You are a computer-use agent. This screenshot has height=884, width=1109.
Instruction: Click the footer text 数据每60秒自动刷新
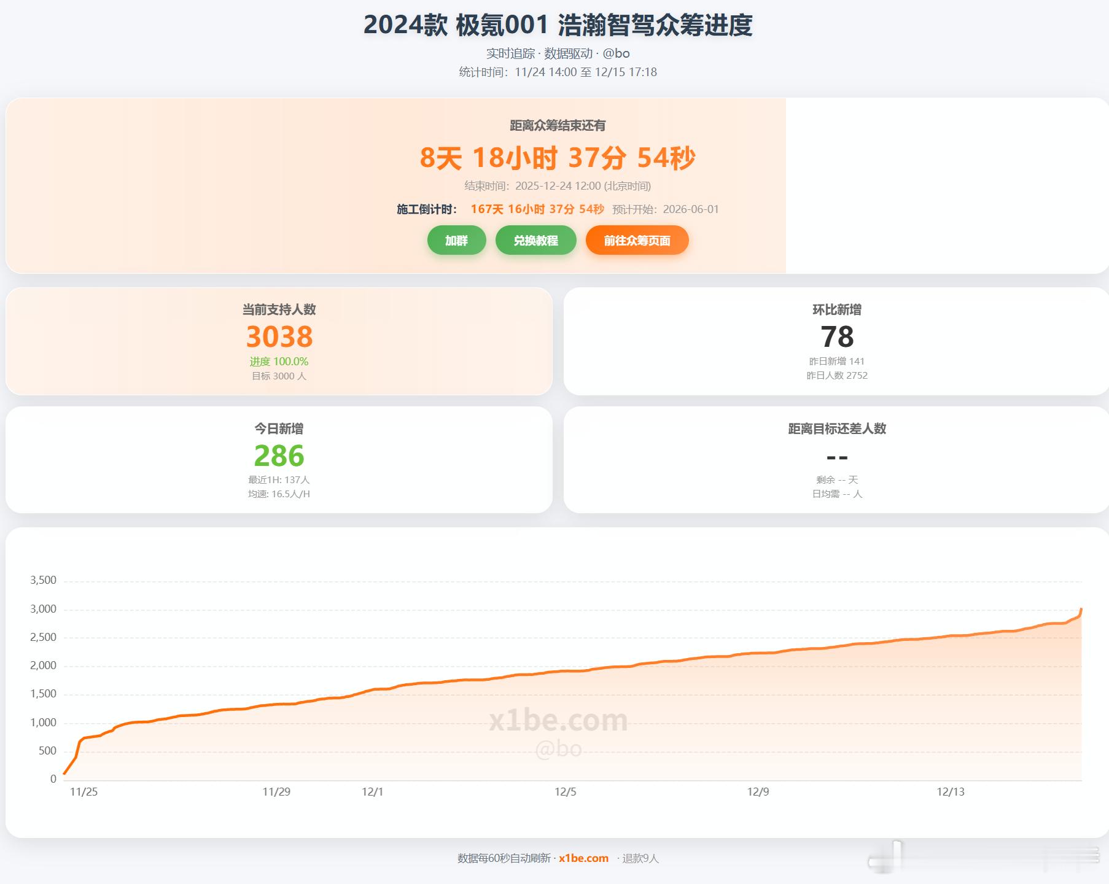click(504, 858)
